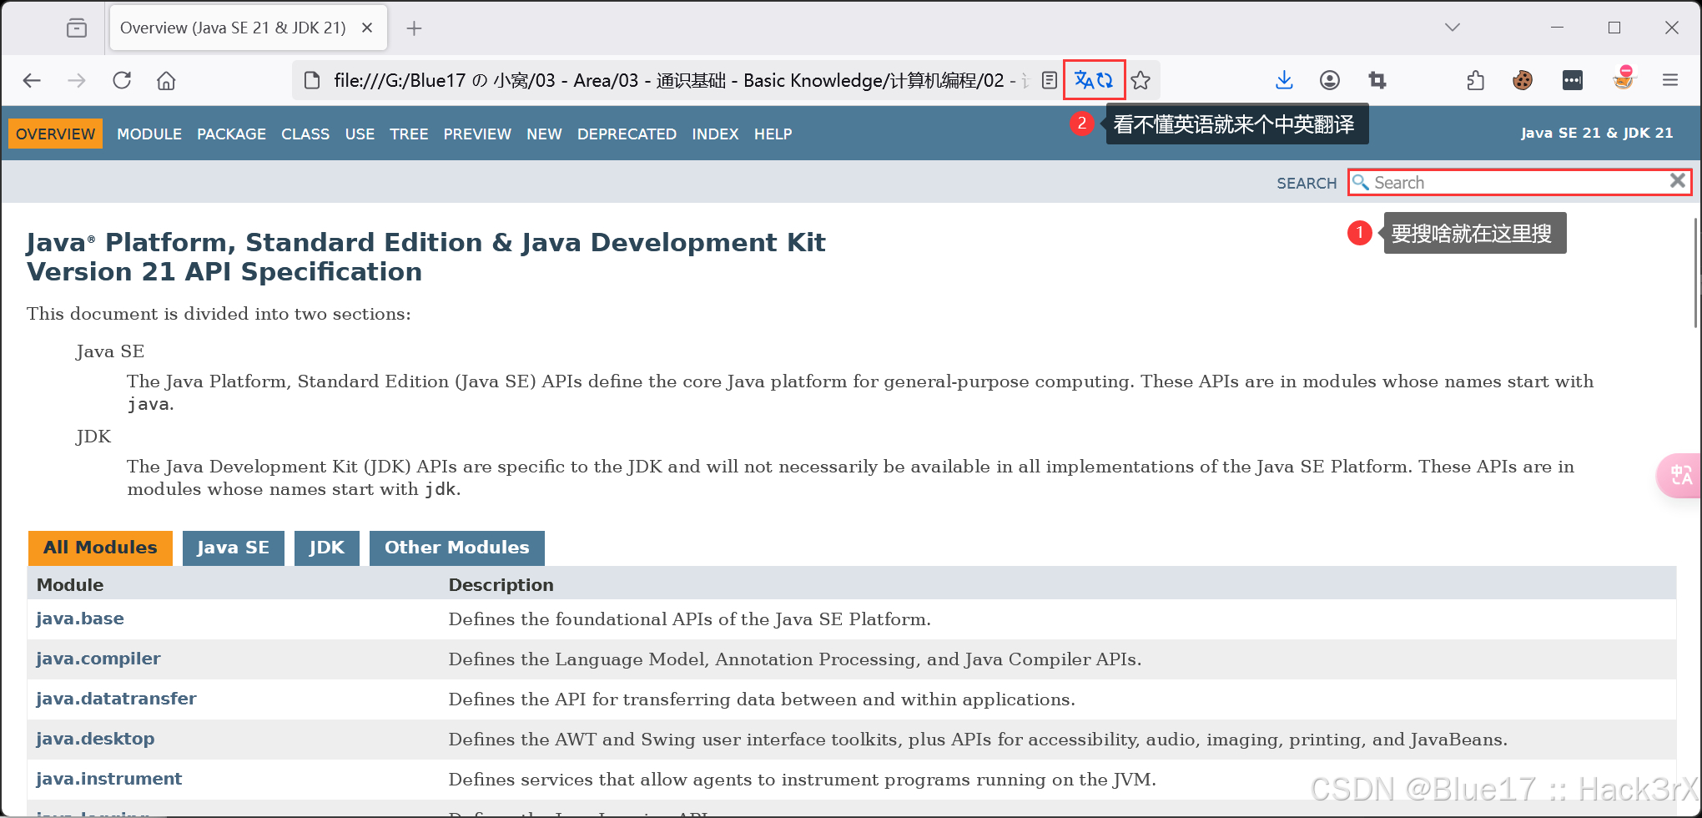Screen dimensions: 1702x818
Task: Open the MODULE navigation item
Action: tap(149, 134)
